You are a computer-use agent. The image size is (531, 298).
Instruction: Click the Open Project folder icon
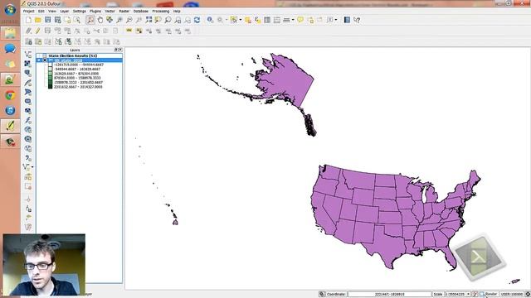click(38, 20)
